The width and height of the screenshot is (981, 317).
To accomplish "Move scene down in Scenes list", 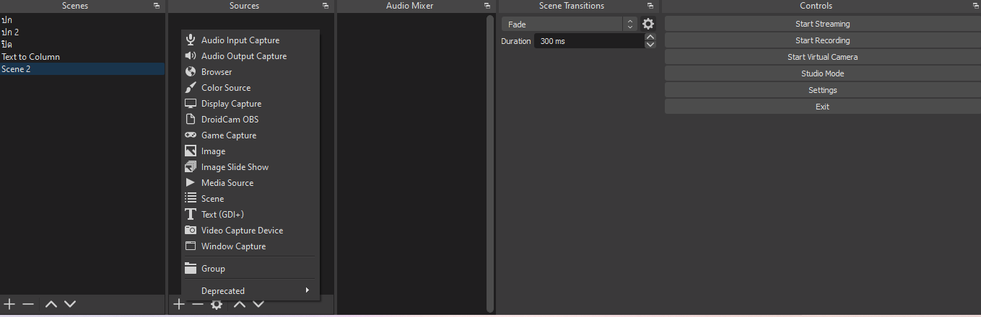I will click(69, 304).
